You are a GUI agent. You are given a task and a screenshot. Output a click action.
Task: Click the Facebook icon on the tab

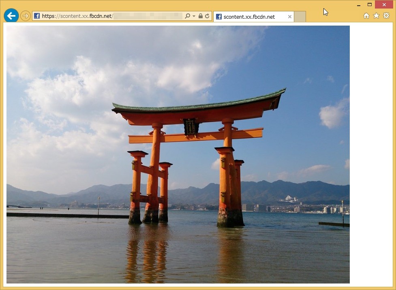[x=219, y=17]
